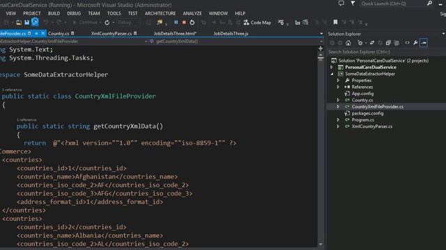
Task: Expand the Country.cs node
Action: point(338,100)
